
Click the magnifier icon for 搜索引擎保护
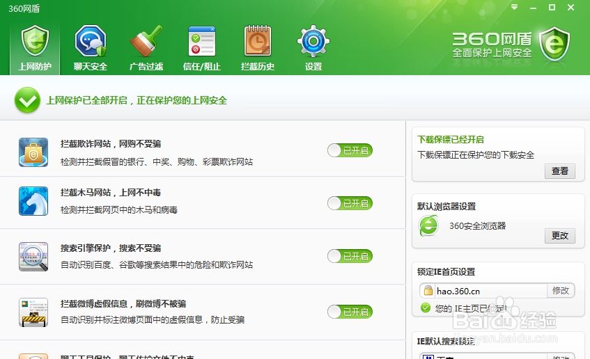pyautogui.click(x=33, y=257)
